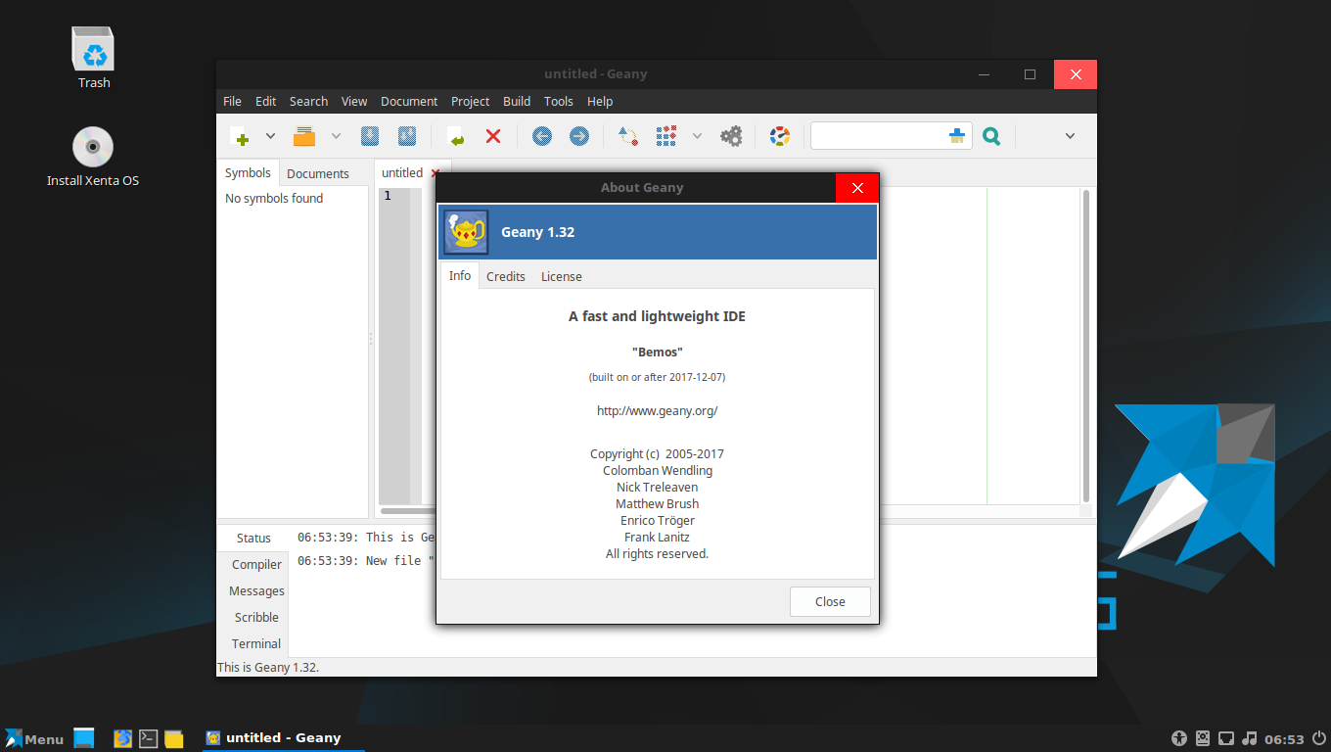Click the Save file toolbar icon

370,136
